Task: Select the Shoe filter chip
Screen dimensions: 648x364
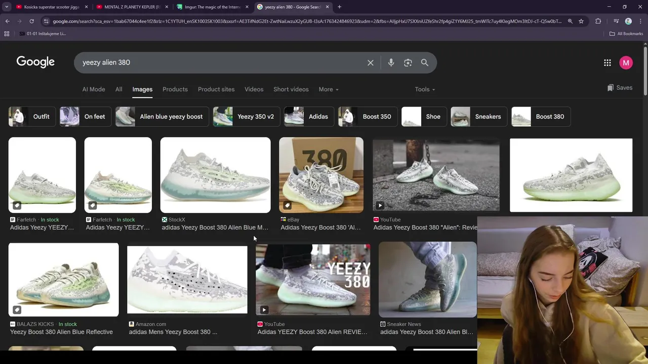Action: (x=424, y=116)
